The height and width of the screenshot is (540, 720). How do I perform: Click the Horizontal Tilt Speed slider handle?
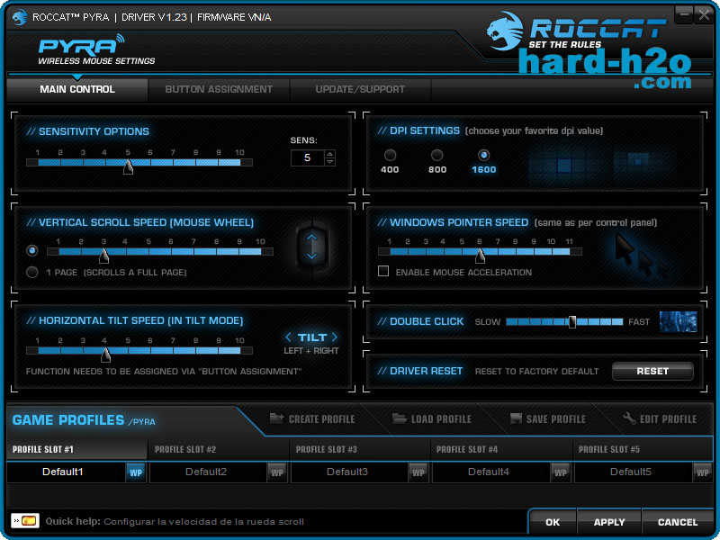pos(105,354)
